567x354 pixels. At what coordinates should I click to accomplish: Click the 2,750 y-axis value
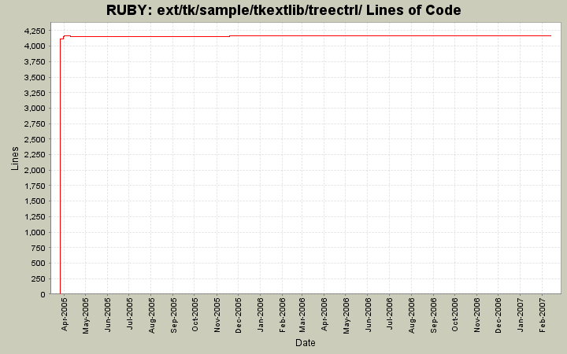35,124
